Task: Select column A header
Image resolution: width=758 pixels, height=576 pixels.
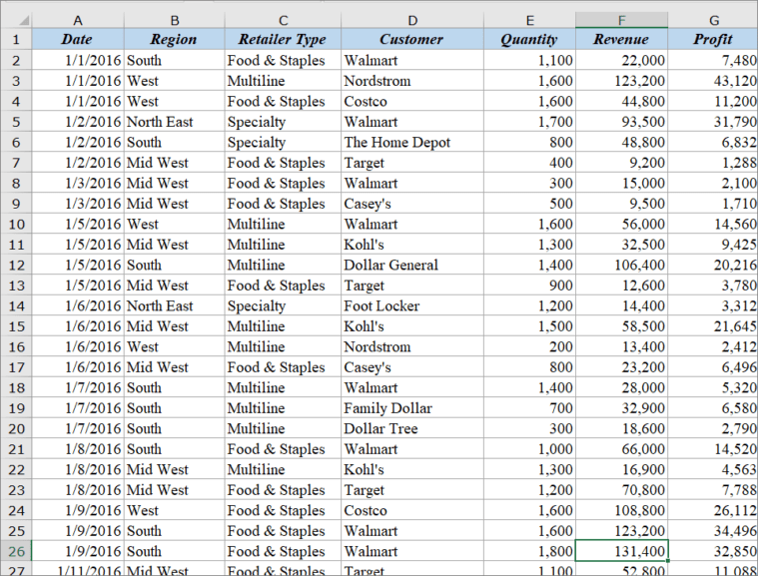Action: coord(78,20)
